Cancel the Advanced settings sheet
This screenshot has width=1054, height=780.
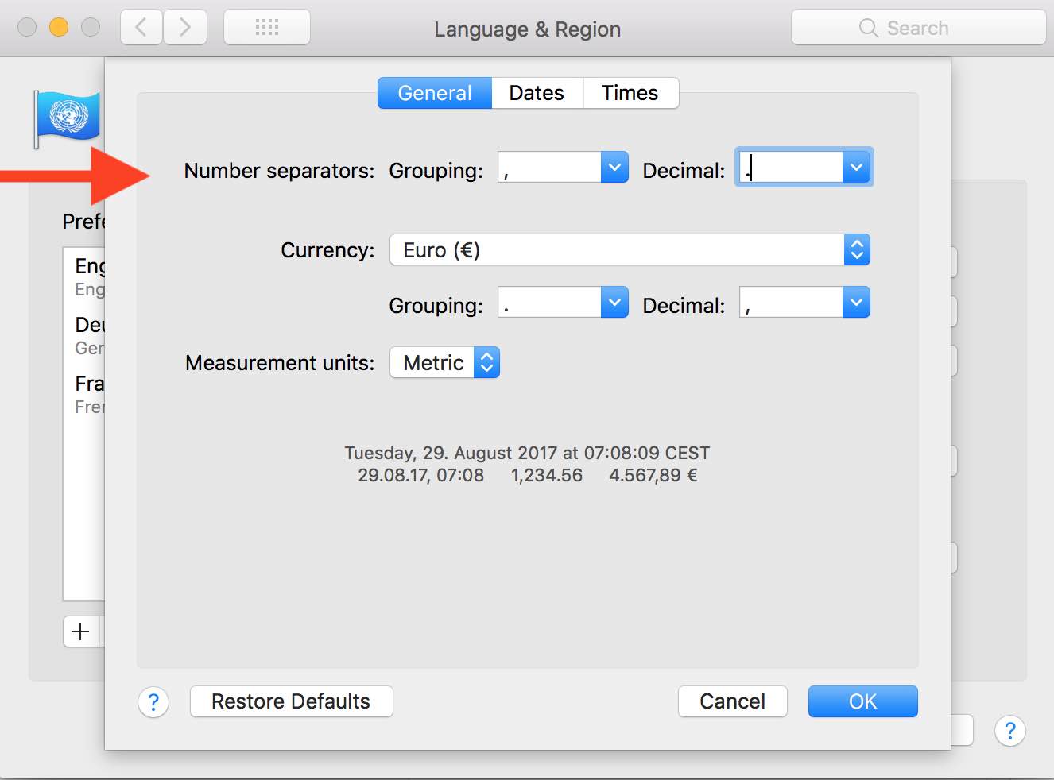click(732, 701)
